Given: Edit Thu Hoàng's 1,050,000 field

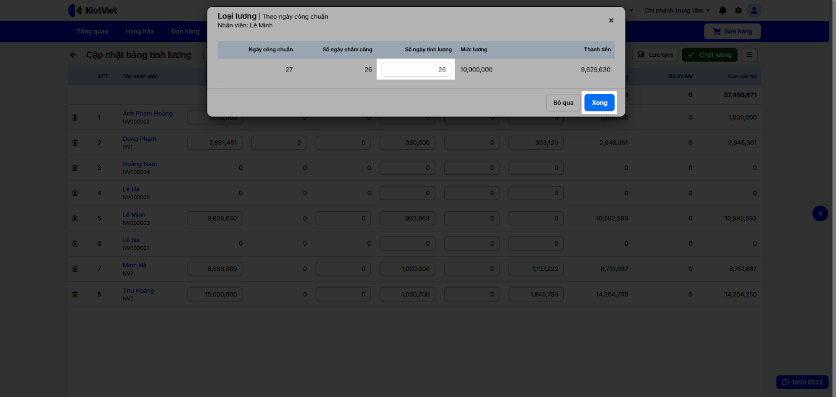Looking at the screenshot, I should coord(408,294).
